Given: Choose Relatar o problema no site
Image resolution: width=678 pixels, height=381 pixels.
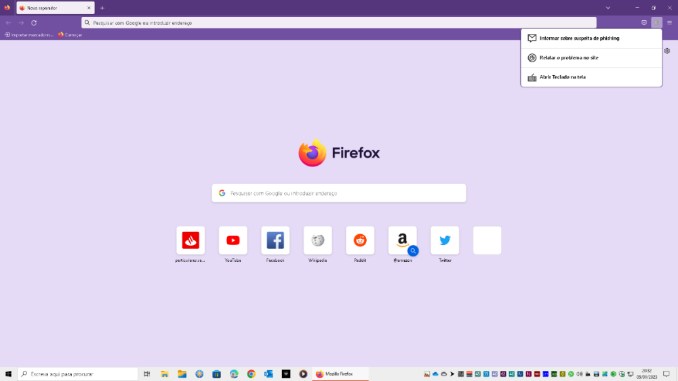Looking at the screenshot, I should (591, 58).
